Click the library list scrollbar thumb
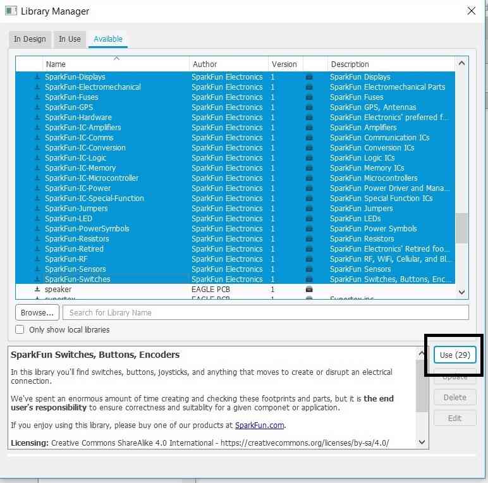488x483 pixels. click(461, 228)
